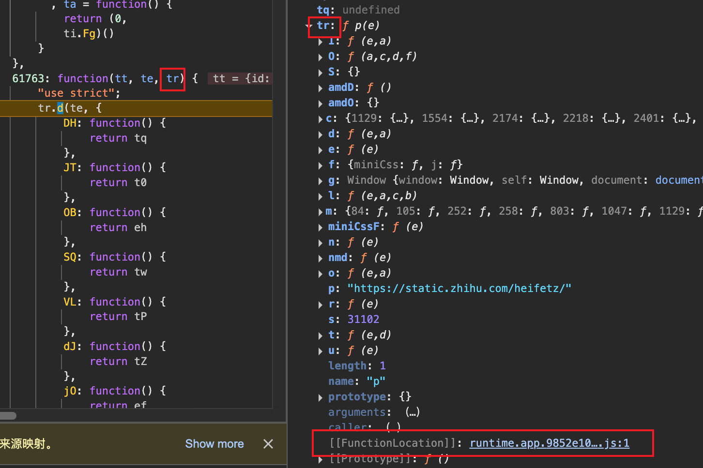Click the module id 61763 in code
Image resolution: width=703 pixels, height=468 pixels.
28,78
